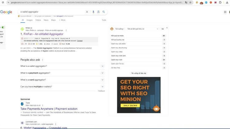Viewport: 230px width, 129px height.
Task: Click the finfan.io green favicon
Action: tap(22, 29)
